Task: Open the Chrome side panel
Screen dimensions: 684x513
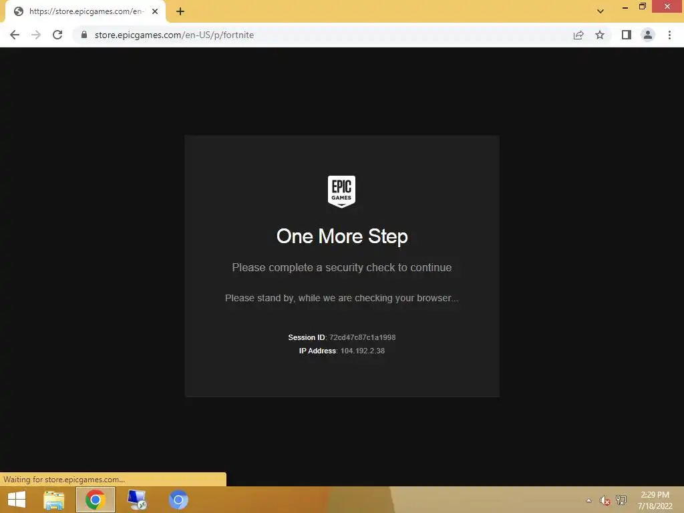Action: (627, 35)
